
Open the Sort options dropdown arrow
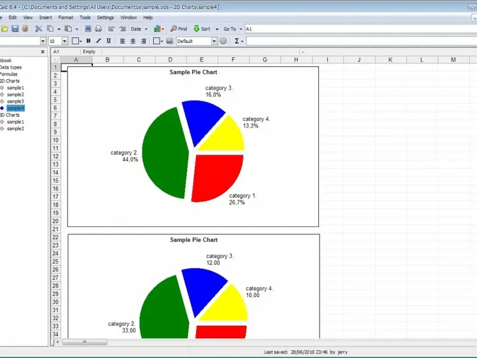click(217, 29)
